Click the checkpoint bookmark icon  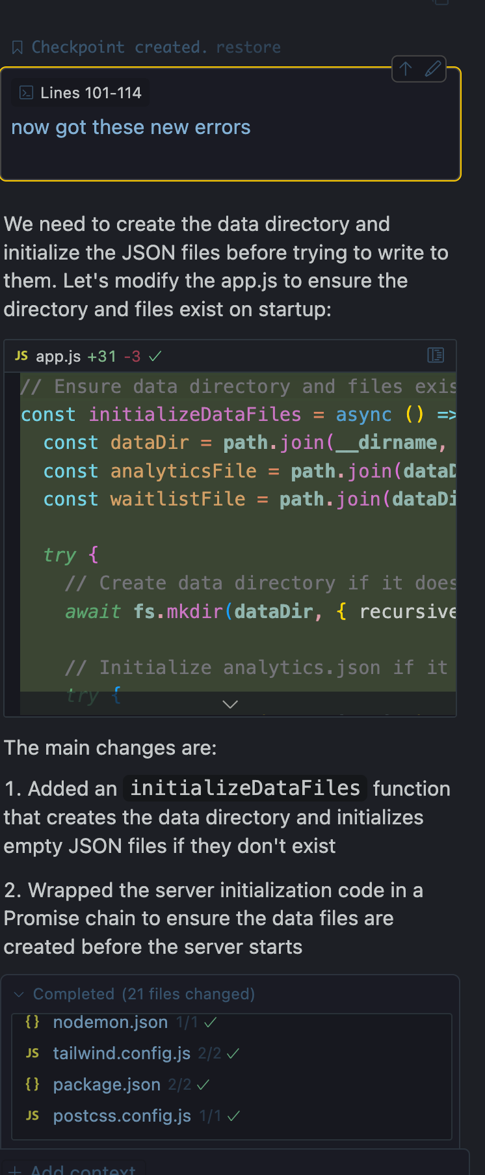click(x=18, y=47)
